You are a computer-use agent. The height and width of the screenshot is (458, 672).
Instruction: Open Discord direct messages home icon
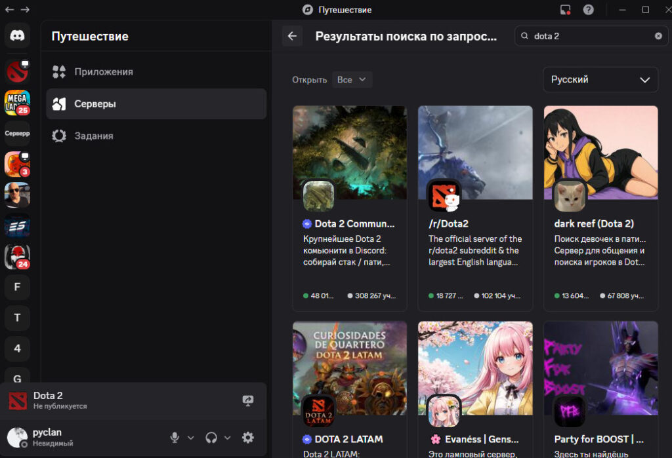click(17, 35)
